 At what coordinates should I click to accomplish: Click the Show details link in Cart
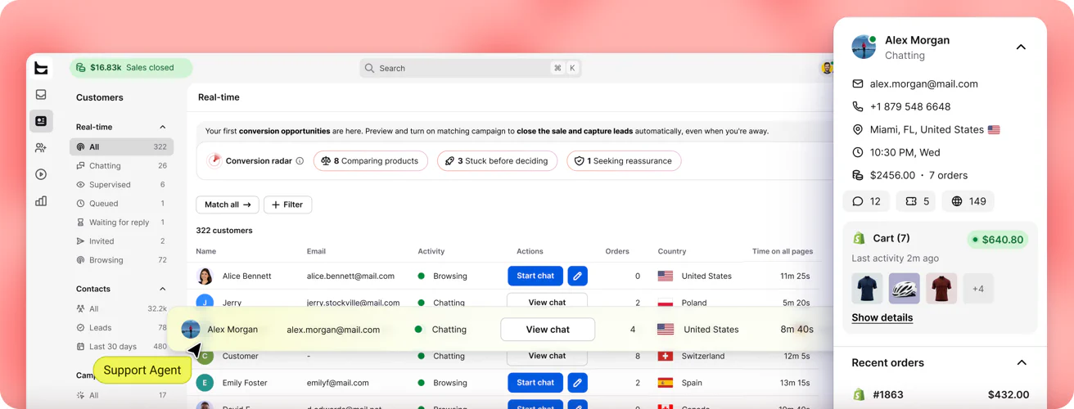pos(882,317)
